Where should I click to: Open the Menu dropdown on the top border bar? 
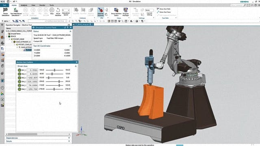[6, 21]
